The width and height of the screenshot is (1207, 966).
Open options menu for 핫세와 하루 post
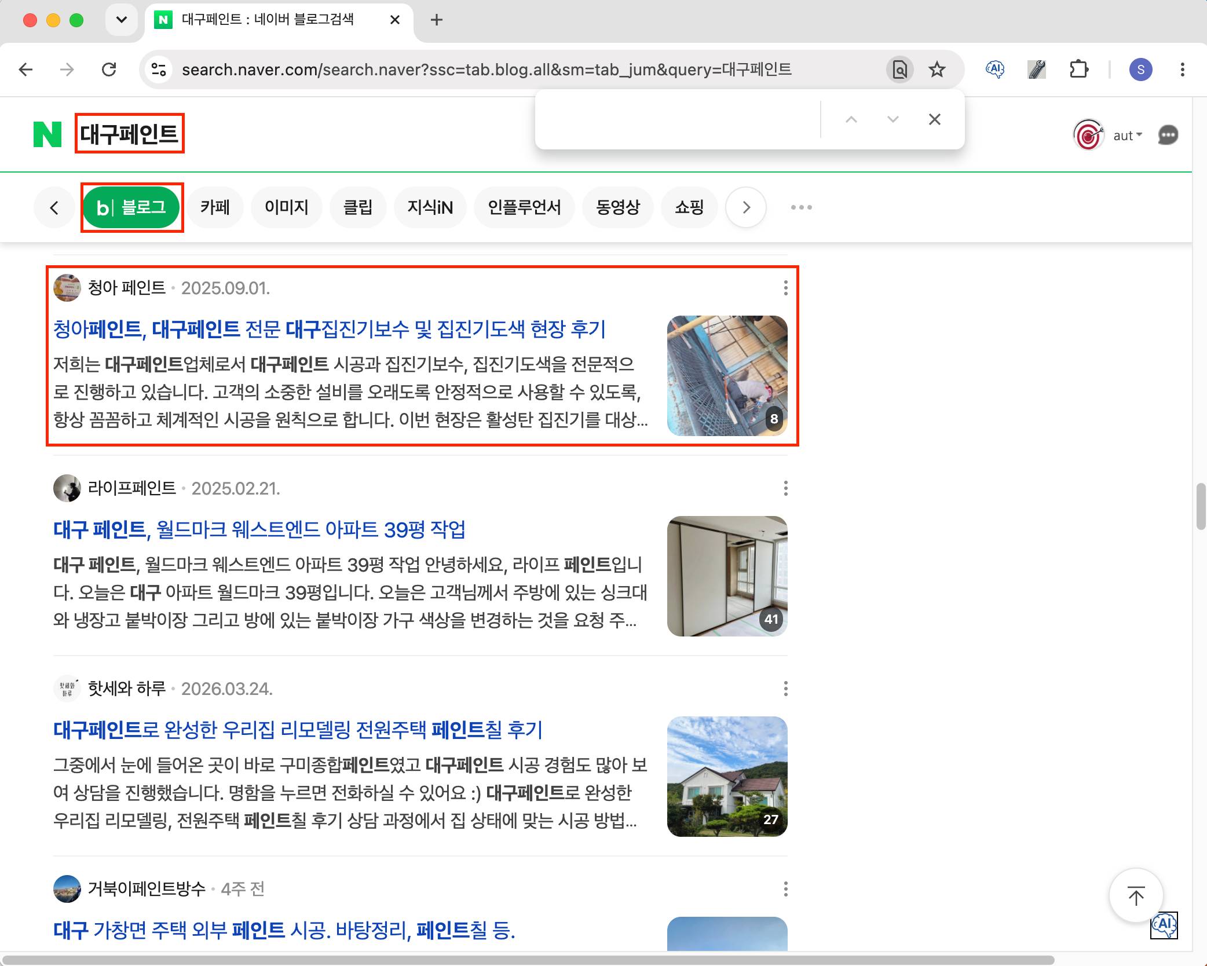coord(785,689)
